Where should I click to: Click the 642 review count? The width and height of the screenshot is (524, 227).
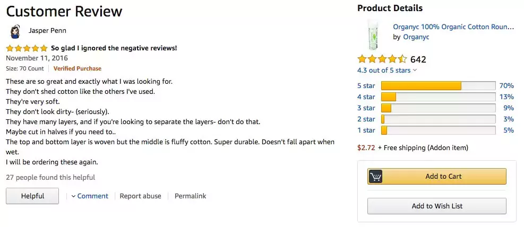point(418,59)
